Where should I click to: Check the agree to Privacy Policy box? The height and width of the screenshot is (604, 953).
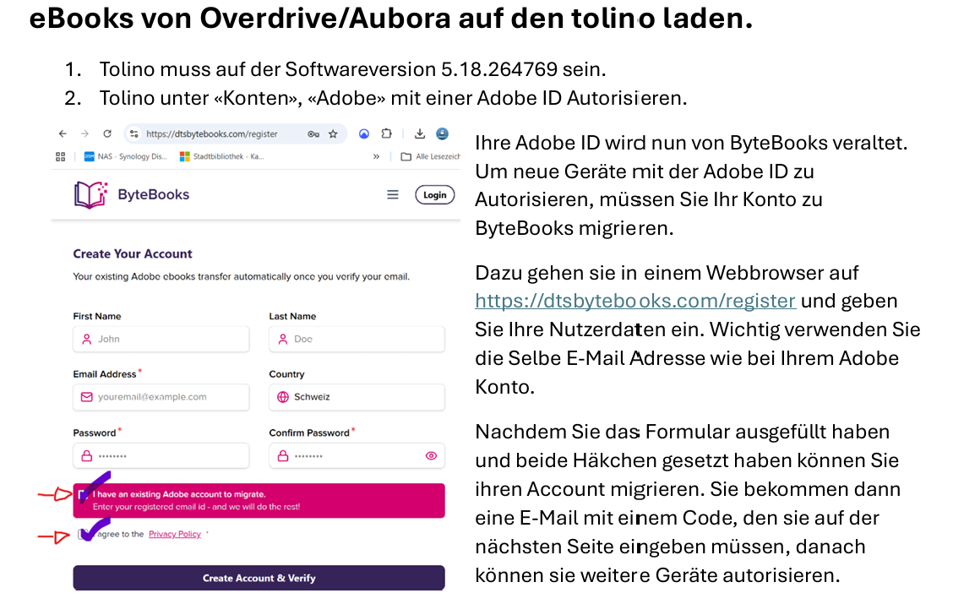(x=84, y=534)
